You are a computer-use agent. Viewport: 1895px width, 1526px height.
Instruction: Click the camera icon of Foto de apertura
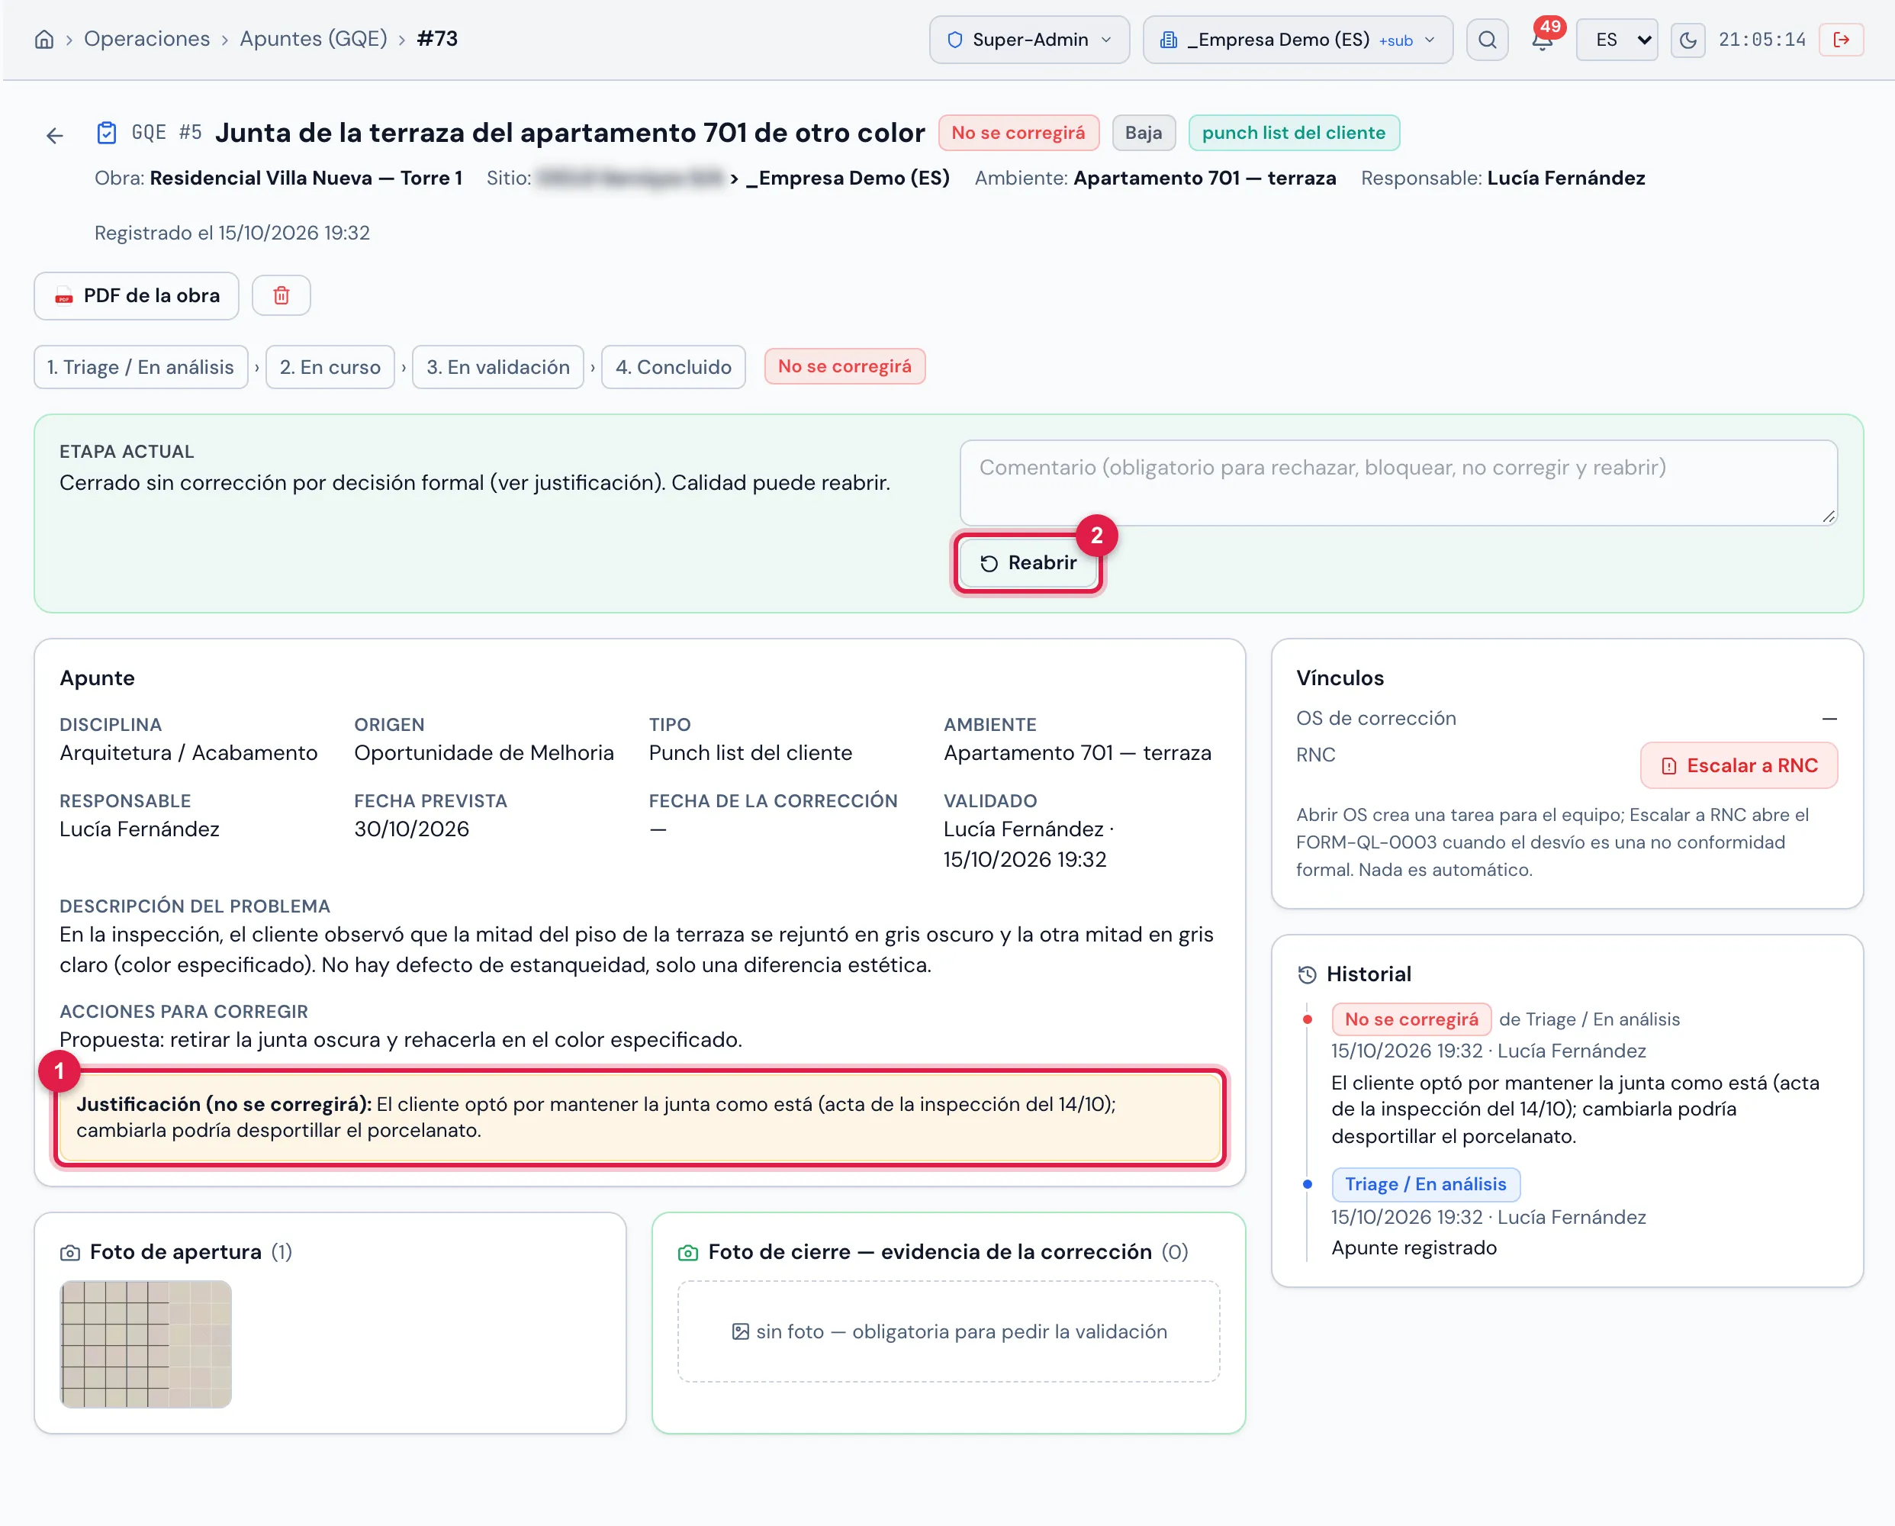pos(70,1253)
